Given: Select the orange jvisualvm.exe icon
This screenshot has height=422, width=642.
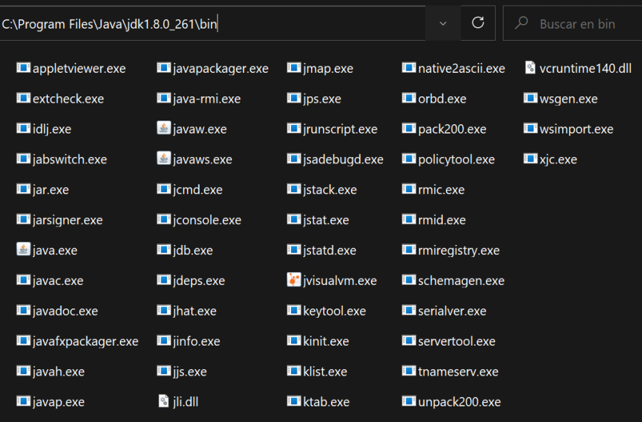Looking at the screenshot, I should [x=293, y=280].
